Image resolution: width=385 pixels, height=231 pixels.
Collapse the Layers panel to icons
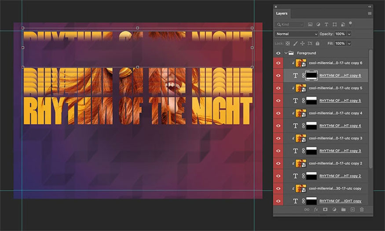coord(370,7)
